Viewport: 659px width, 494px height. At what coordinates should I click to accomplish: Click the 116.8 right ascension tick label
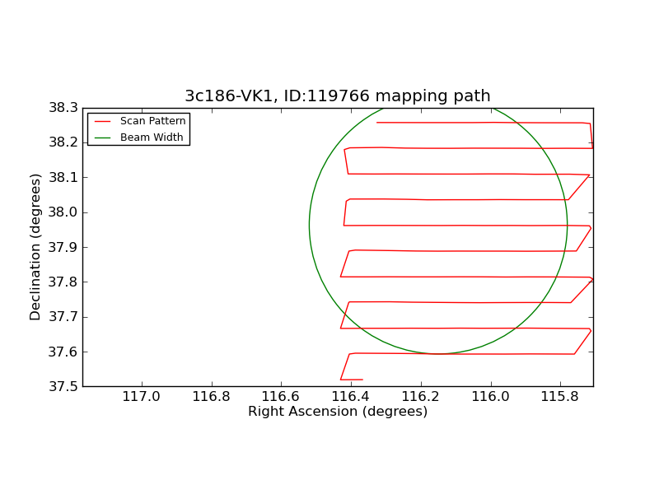pos(211,397)
